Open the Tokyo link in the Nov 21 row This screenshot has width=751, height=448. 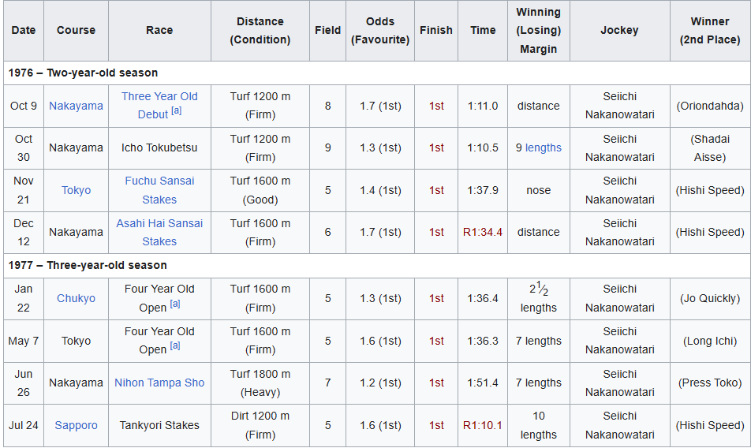[76, 191]
